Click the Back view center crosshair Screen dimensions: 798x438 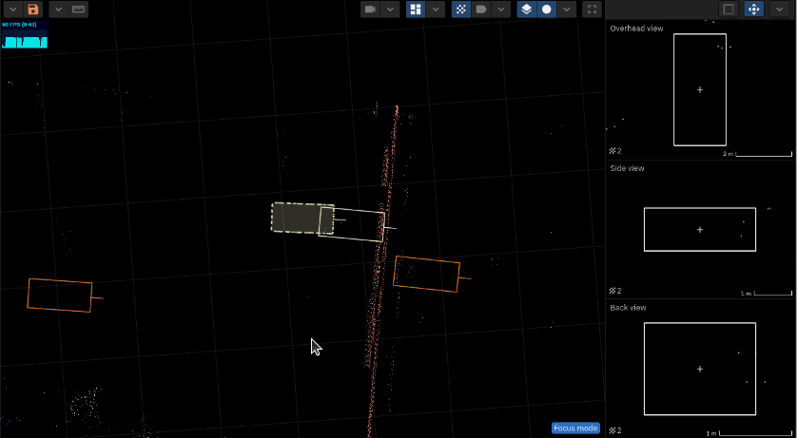click(700, 369)
